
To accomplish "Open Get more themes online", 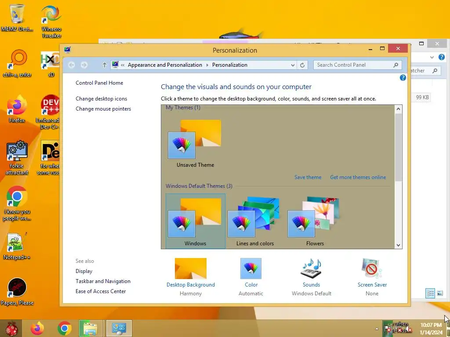I will [x=358, y=177].
